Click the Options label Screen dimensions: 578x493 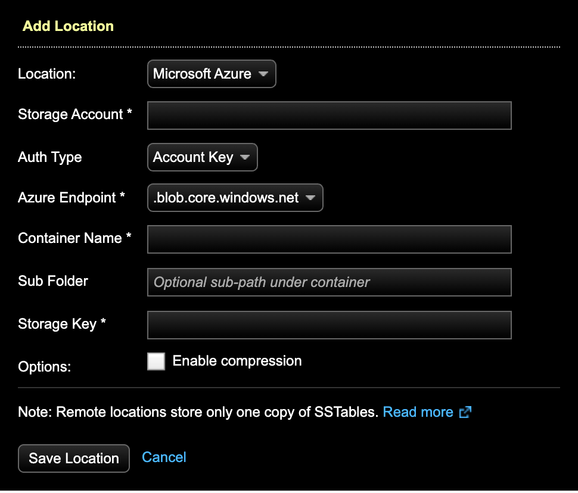44,367
